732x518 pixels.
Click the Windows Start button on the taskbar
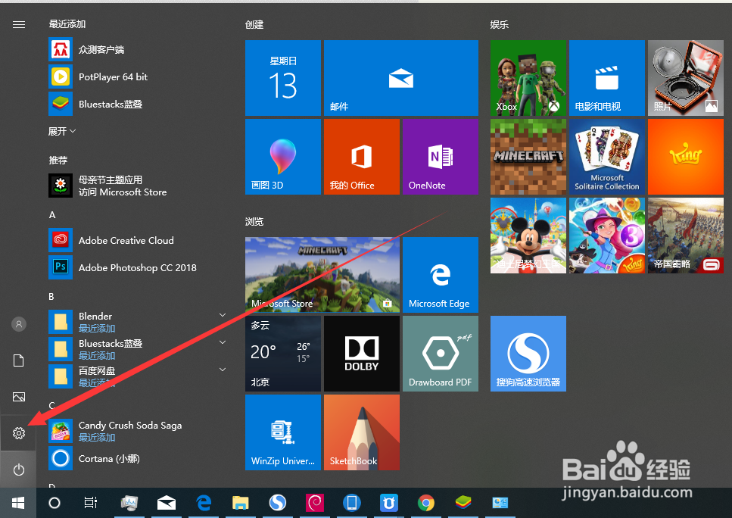click(x=18, y=503)
